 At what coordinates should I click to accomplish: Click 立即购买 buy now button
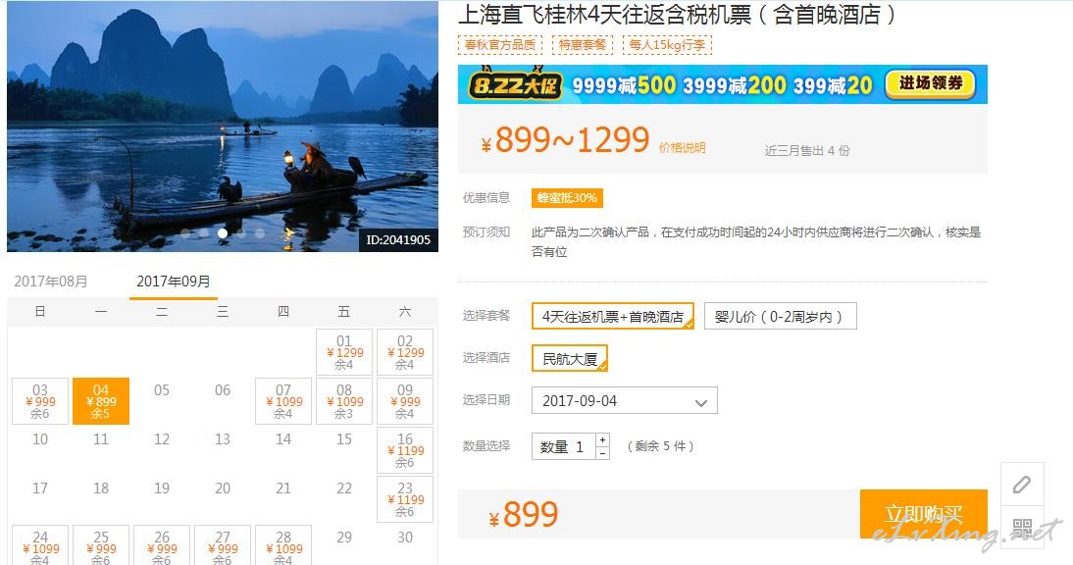[x=923, y=514]
